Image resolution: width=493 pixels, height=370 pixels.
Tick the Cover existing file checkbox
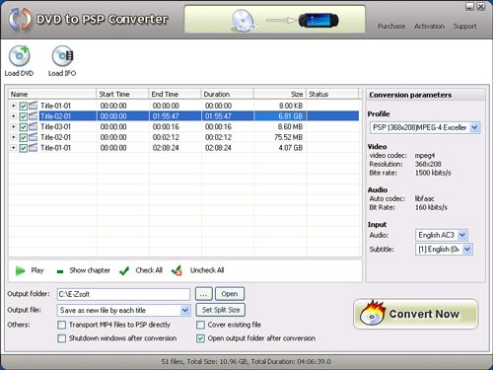(x=200, y=325)
